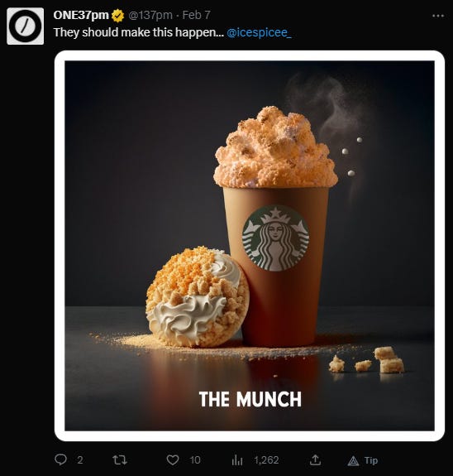The height and width of the screenshot is (476, 453).
Task: Open the ONE37pm profile avatar
Action: 25,26
